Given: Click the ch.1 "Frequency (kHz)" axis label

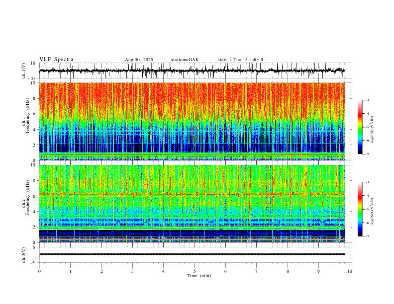Looking at the screenshot, I should pyautogui.click(x=28, y=115).
